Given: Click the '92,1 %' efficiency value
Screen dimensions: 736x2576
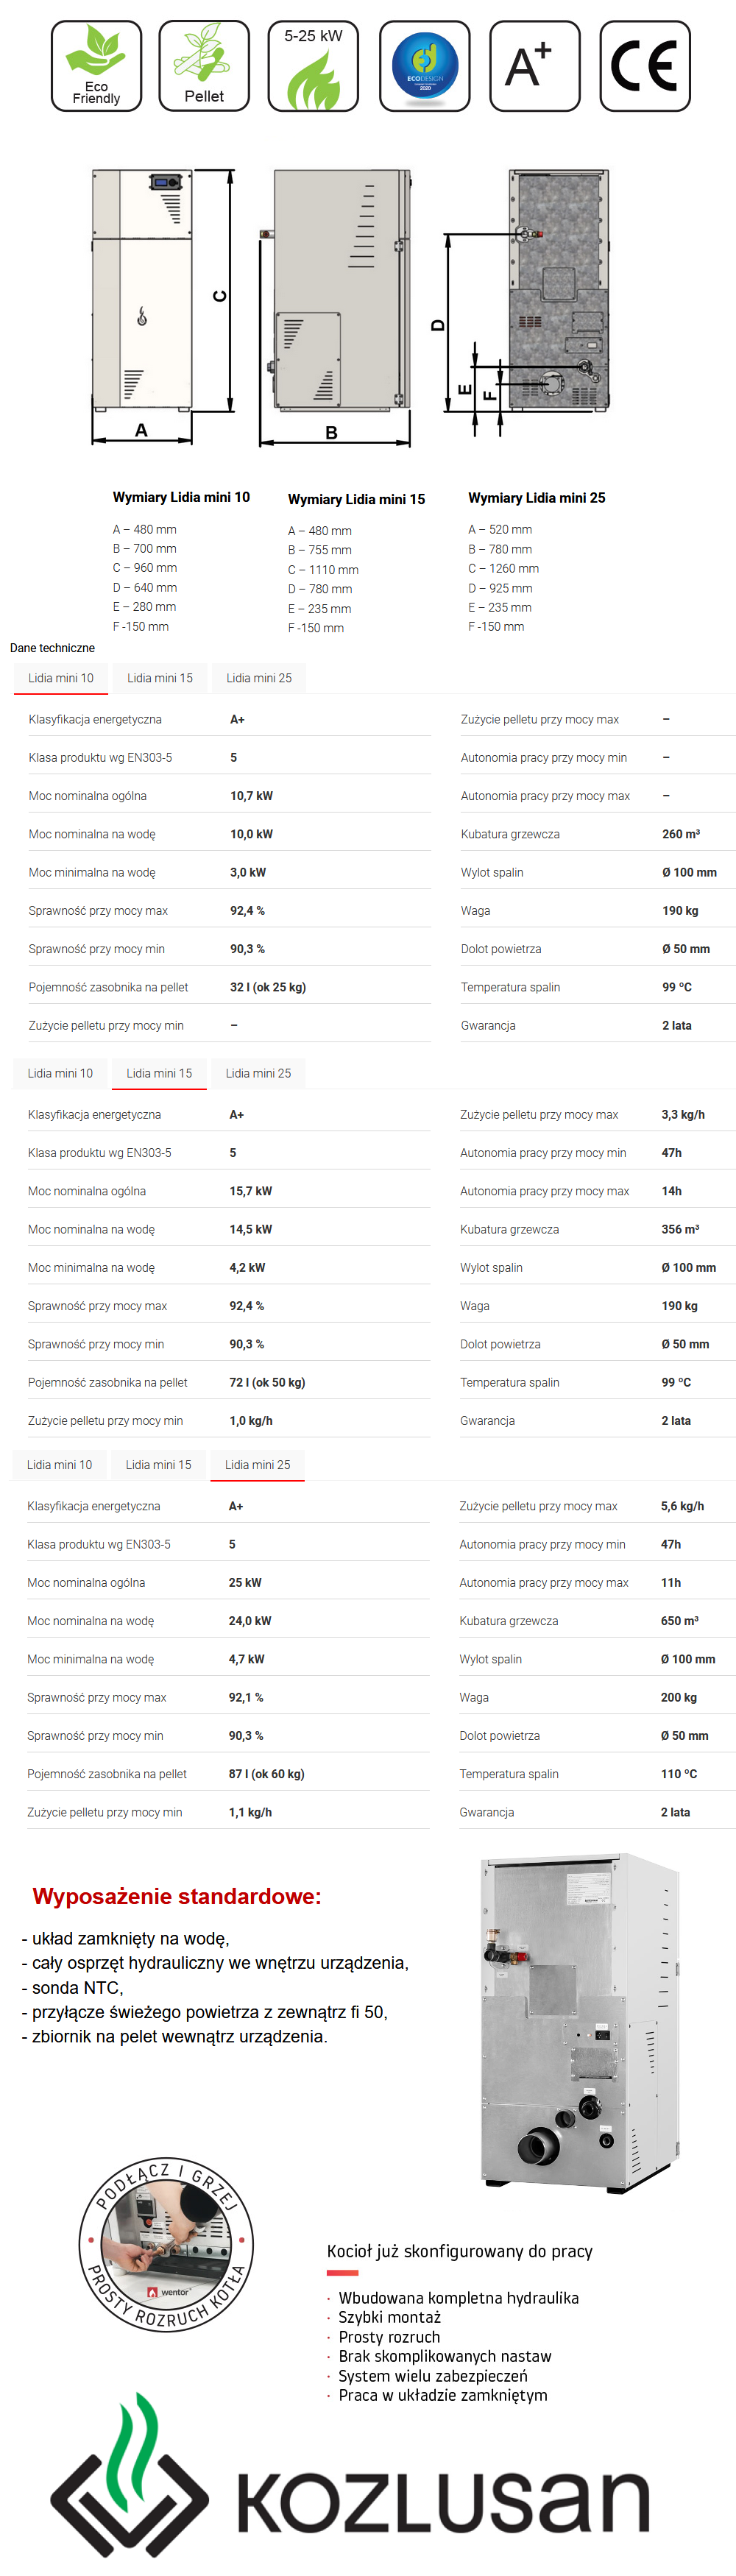Looking at the screenshot, I should (246, 1697).
